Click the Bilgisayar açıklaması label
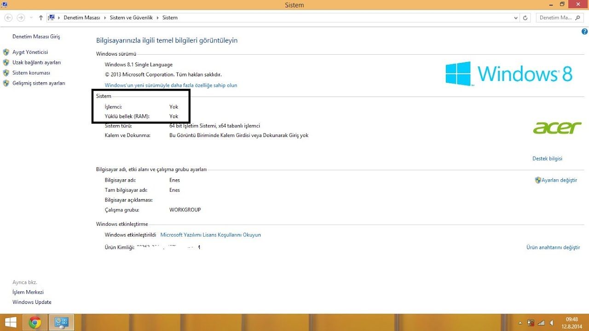This screenshot has width=589, height=331. tap(128, 200)
